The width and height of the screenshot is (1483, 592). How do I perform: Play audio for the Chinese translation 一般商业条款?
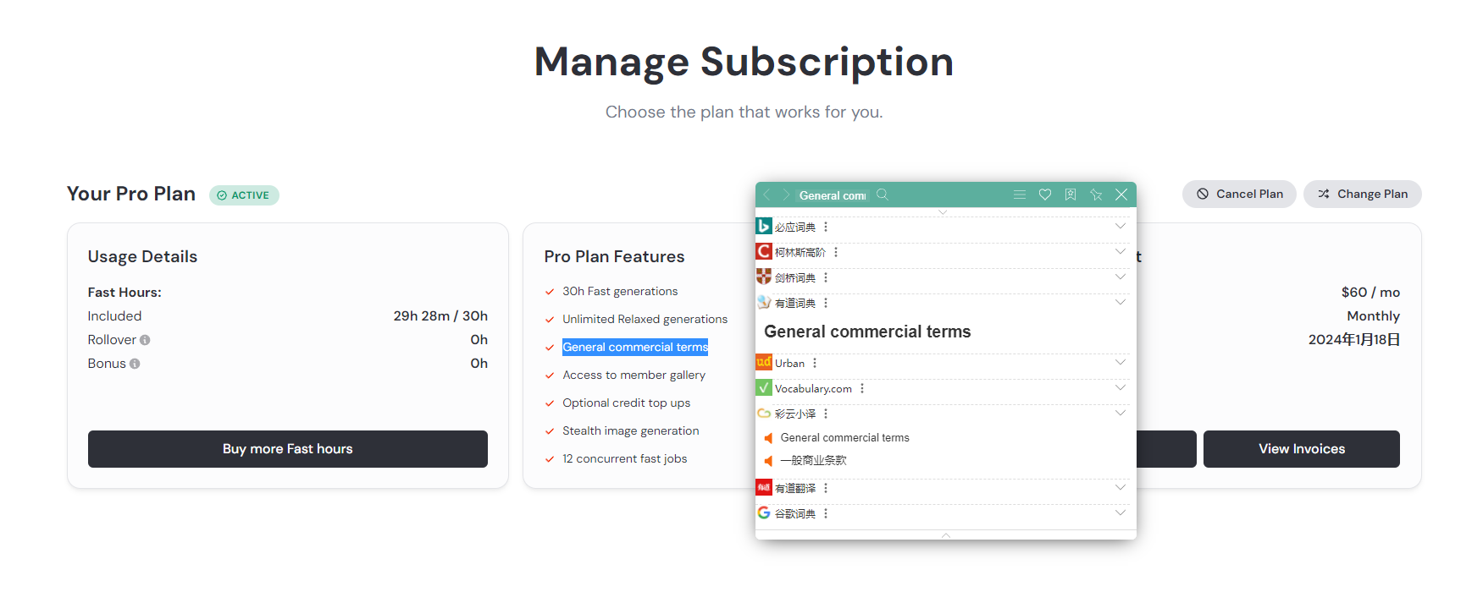pyautogui.click(x=769, y=461)
